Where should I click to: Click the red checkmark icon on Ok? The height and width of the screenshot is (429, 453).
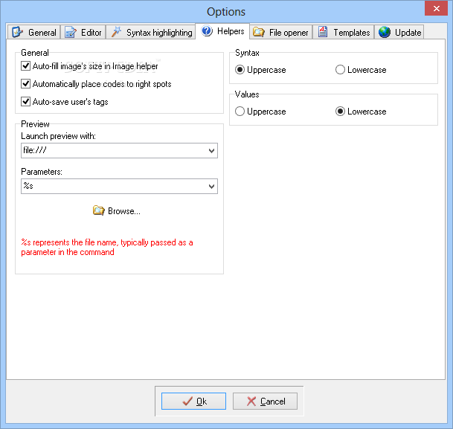pyautogui.click(x=187, y=401)
